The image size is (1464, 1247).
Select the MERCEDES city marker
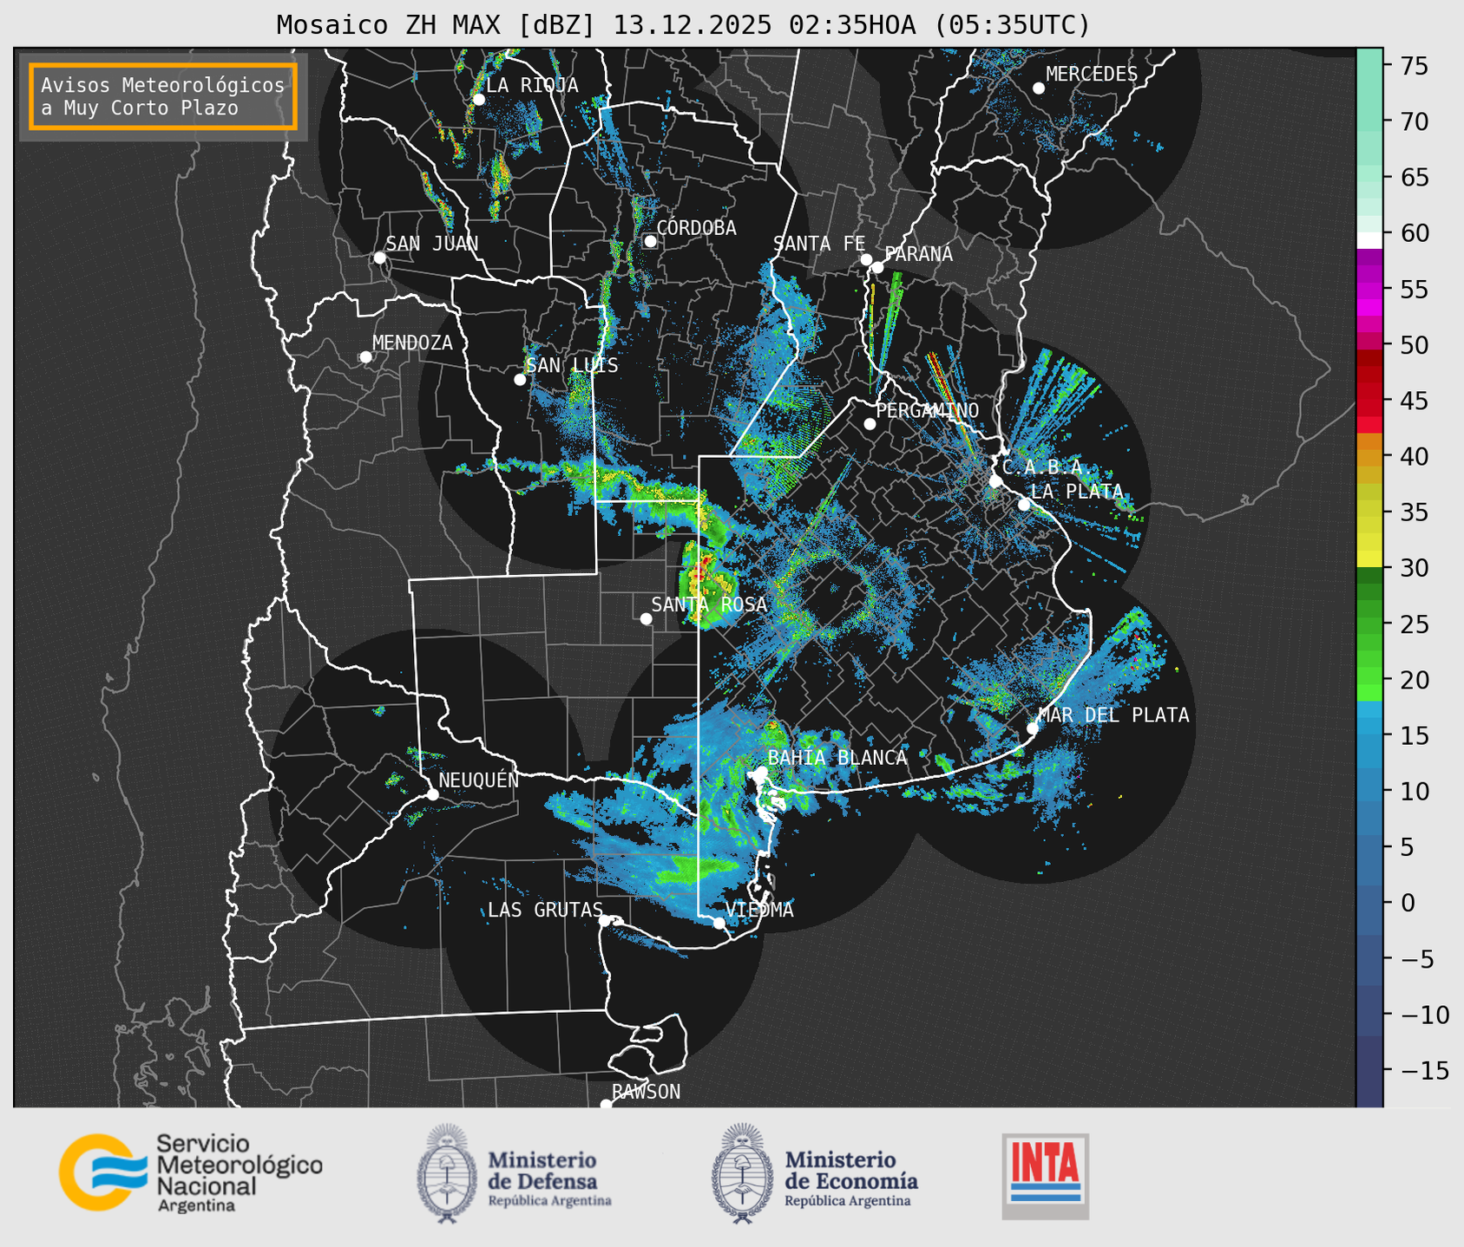1038,88
